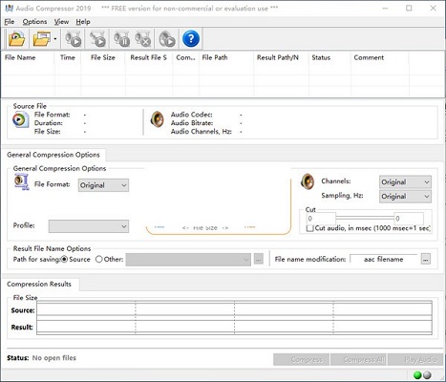
Task: Open help via the blue question mark
Action: click(191, 39)
